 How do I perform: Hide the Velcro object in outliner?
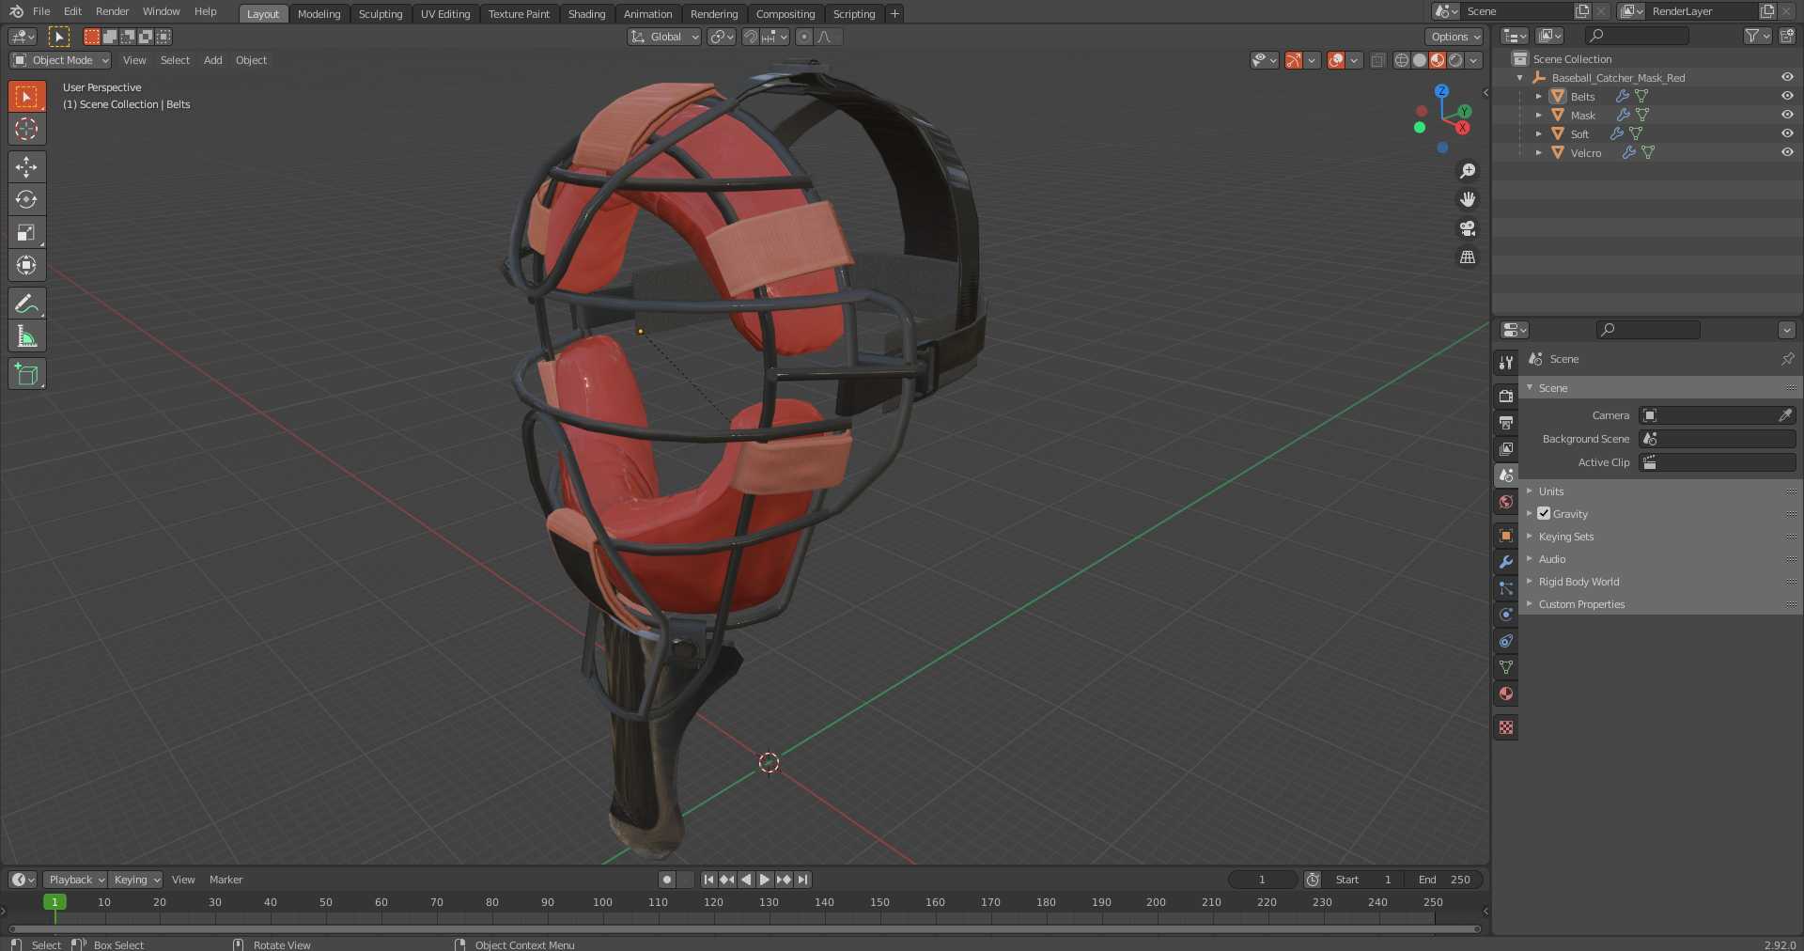pos(1787,152)
